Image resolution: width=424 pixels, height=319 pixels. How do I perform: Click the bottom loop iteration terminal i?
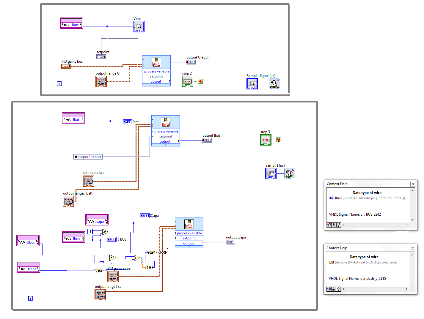[31, 298]
